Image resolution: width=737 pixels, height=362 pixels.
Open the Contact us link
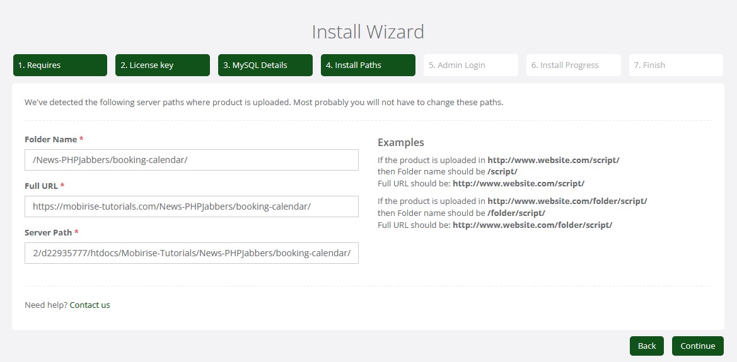pos(90,305)
